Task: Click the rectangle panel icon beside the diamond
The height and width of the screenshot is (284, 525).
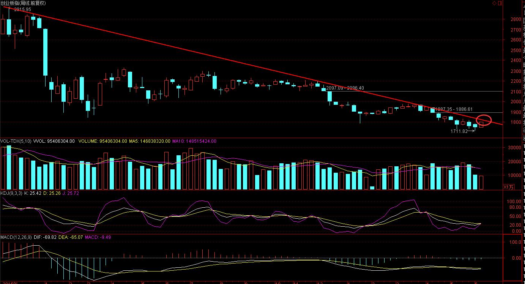Action: click(500, 3)
